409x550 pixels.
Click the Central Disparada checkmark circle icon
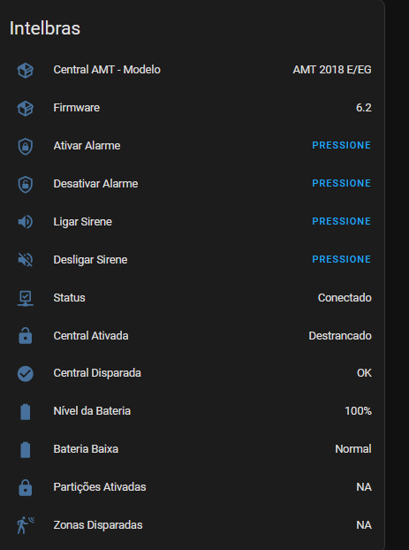[26, 373]
